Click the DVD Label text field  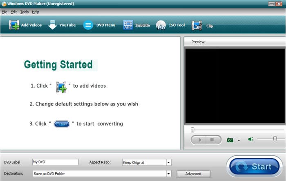tap(55, 162)
